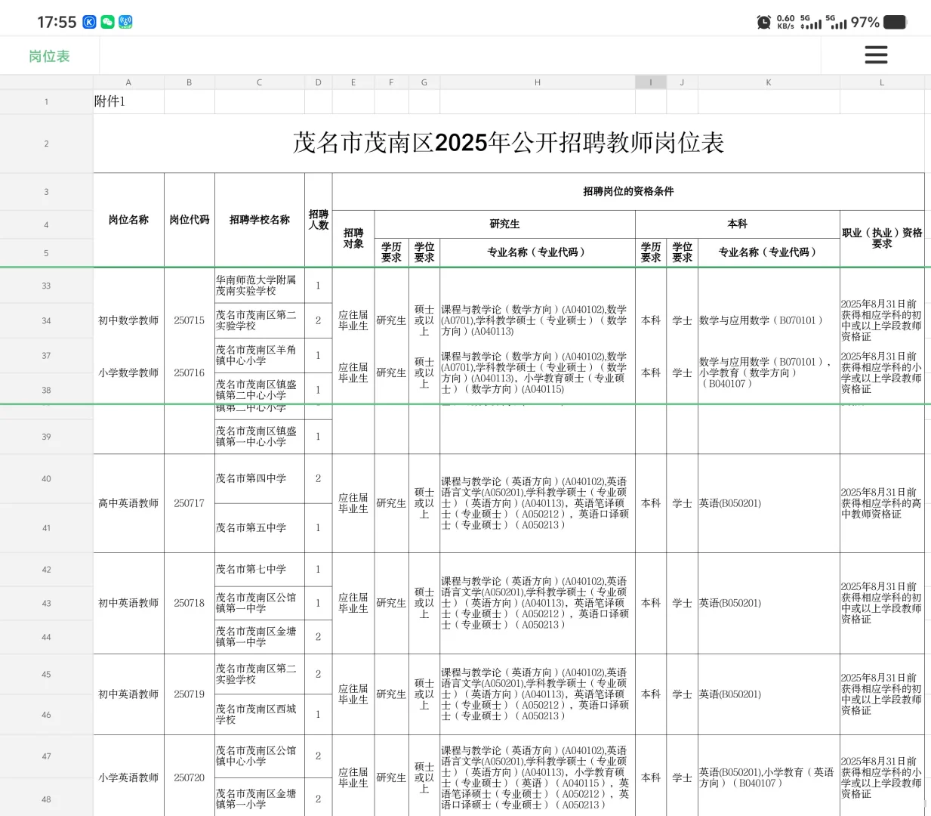Select column H header
The width and height of the screenshot is (931, 816).
538,82
